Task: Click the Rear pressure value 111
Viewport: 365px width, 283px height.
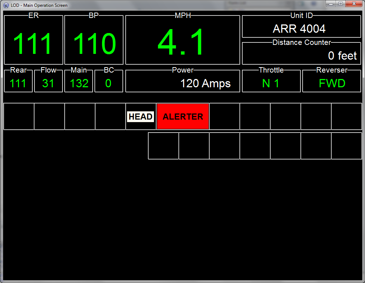Action: tap(18, 83)
